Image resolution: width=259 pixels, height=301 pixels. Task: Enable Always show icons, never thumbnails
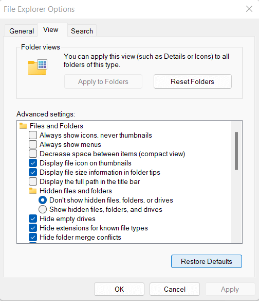coord(33,135)
